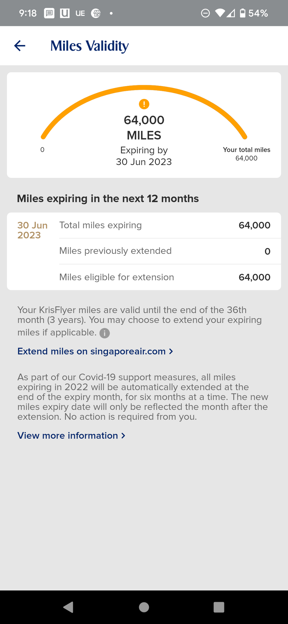Open the View more information link
Screen dimensions: 288x624
[x=68, y=436]
